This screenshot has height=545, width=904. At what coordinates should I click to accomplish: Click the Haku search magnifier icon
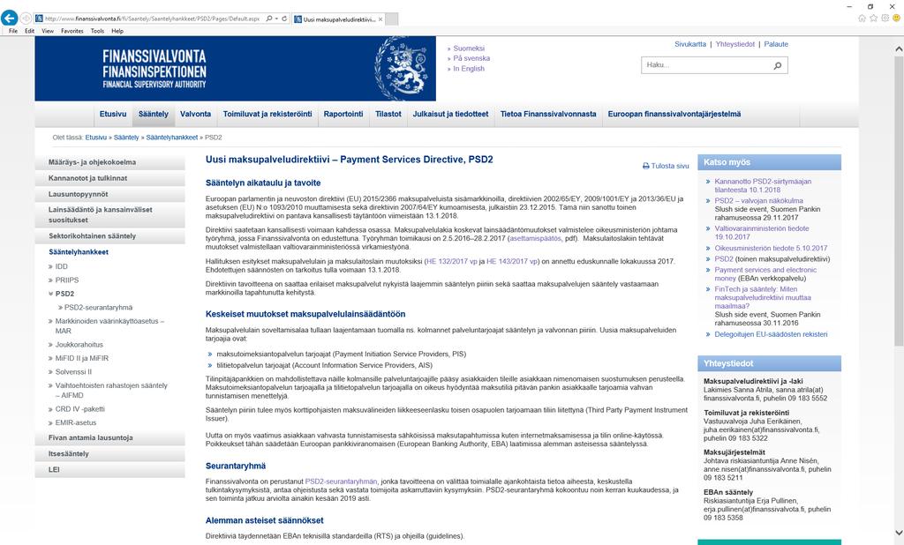pos(777,65)
